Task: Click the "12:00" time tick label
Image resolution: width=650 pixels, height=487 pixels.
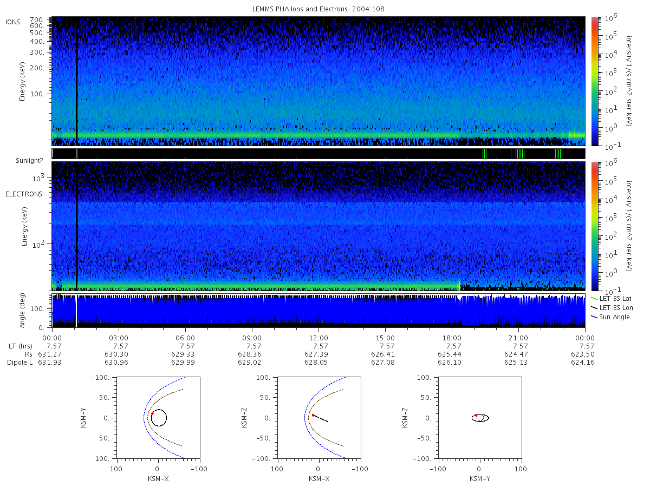Action: tap(318, 337)
